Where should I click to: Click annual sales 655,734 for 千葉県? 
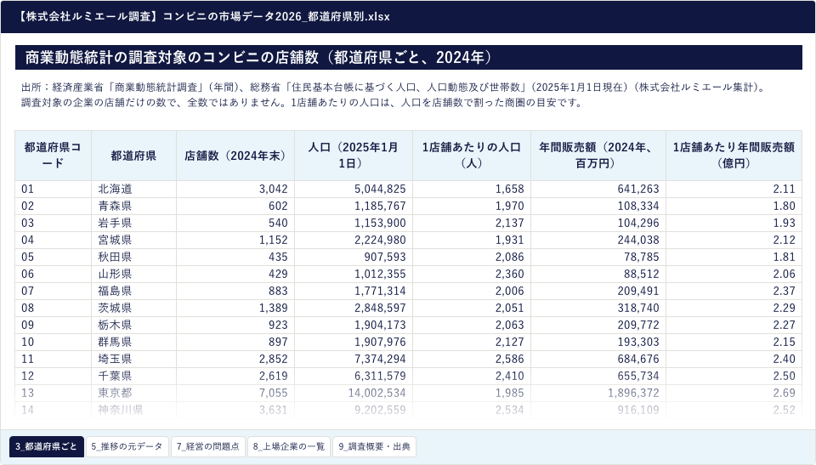pos(598,376)
